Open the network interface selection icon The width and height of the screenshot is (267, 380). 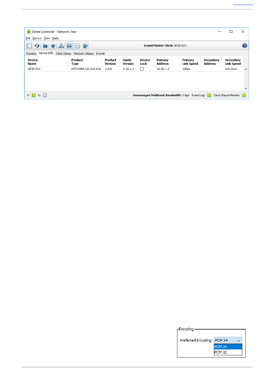click(61, 45)
